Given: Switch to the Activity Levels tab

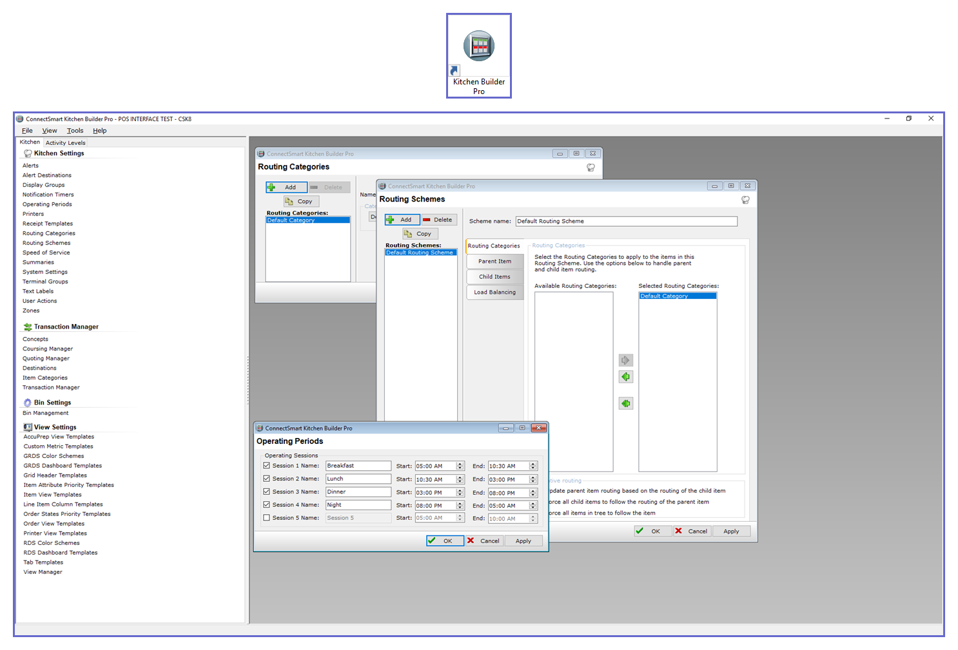Looking at the screenshot, I should tap(65, 143).
